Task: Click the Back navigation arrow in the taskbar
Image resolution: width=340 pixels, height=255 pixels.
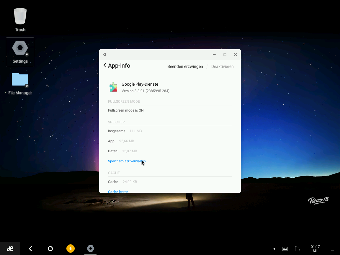Action: [x=30, y=249]
